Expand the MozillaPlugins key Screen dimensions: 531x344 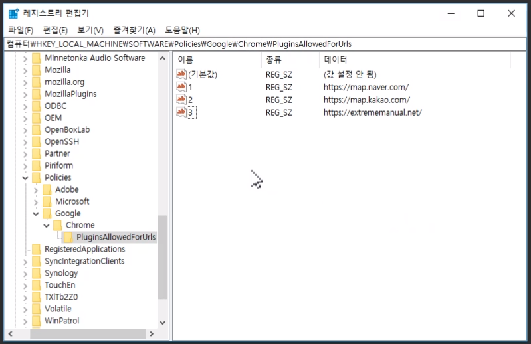tap(25, 95)
